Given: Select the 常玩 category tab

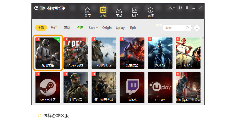Looking at the screenshot, I should click(67, 28).
